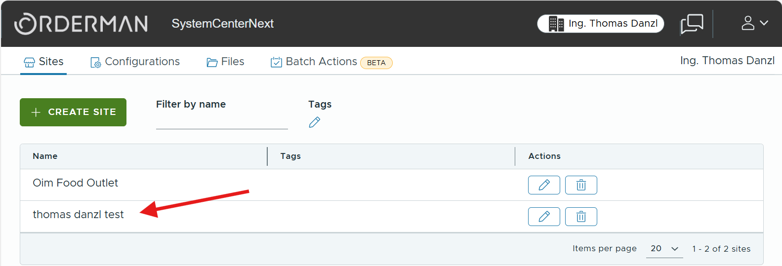Focus the Filter by name input field
Image resolution: width=782 pixels, height=266 pixels.
tap(221, 121)
